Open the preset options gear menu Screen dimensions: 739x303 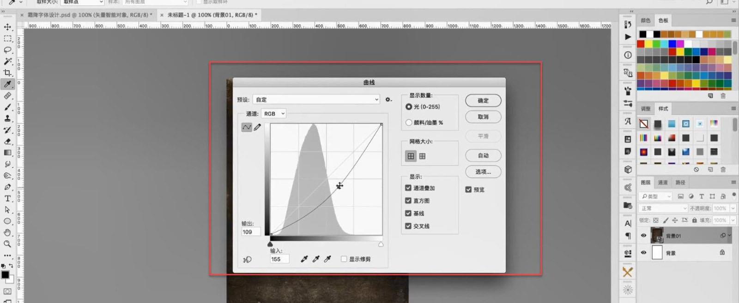[388, 100]
